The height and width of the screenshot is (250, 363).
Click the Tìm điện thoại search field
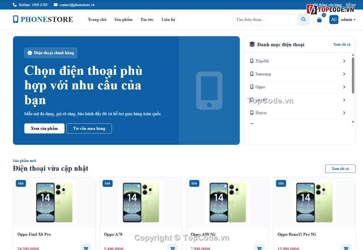[266, 20]
